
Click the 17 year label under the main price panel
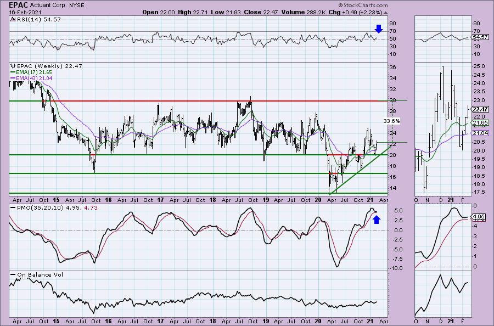click(x=160, y=200)
